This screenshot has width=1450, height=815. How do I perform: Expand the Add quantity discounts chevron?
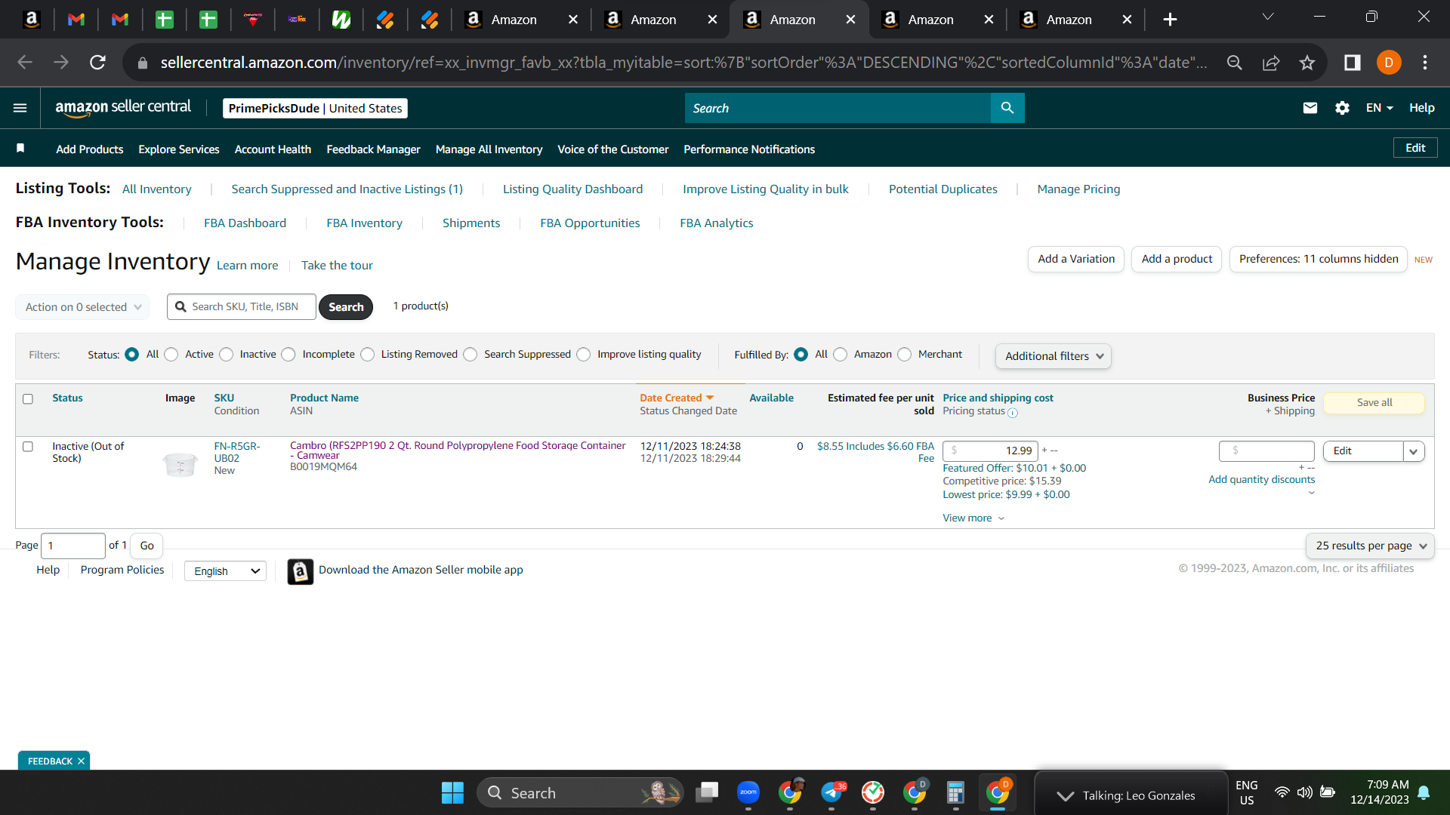click(x=1312, y=493)
